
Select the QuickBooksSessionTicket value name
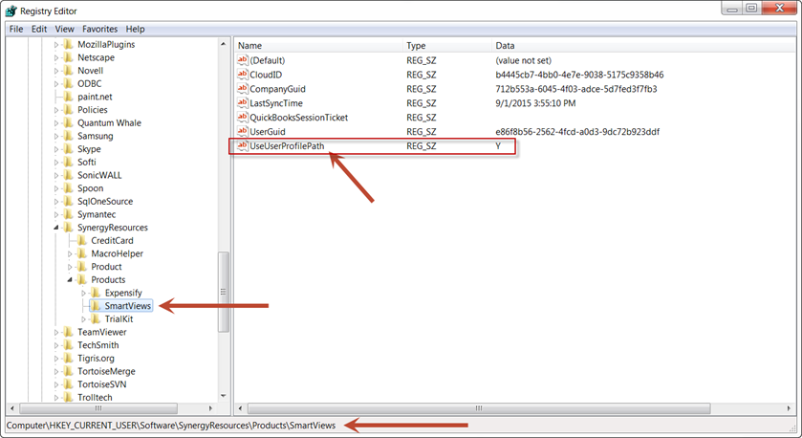(x=298, y=118)
